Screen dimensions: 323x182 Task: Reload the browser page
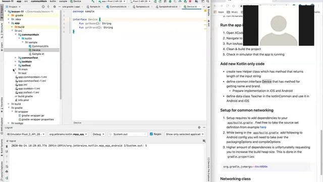click(x=228, y=6)
